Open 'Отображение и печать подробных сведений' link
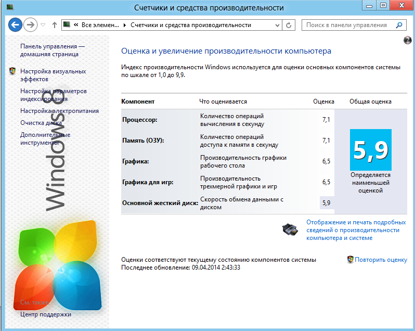Image resolution: width=415 pixels, height=331 pixels. click(x=356, y=230)
